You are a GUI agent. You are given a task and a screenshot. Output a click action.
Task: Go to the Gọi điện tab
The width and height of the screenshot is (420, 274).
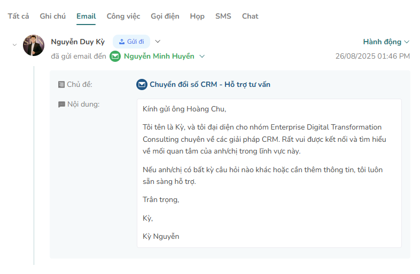165,16
